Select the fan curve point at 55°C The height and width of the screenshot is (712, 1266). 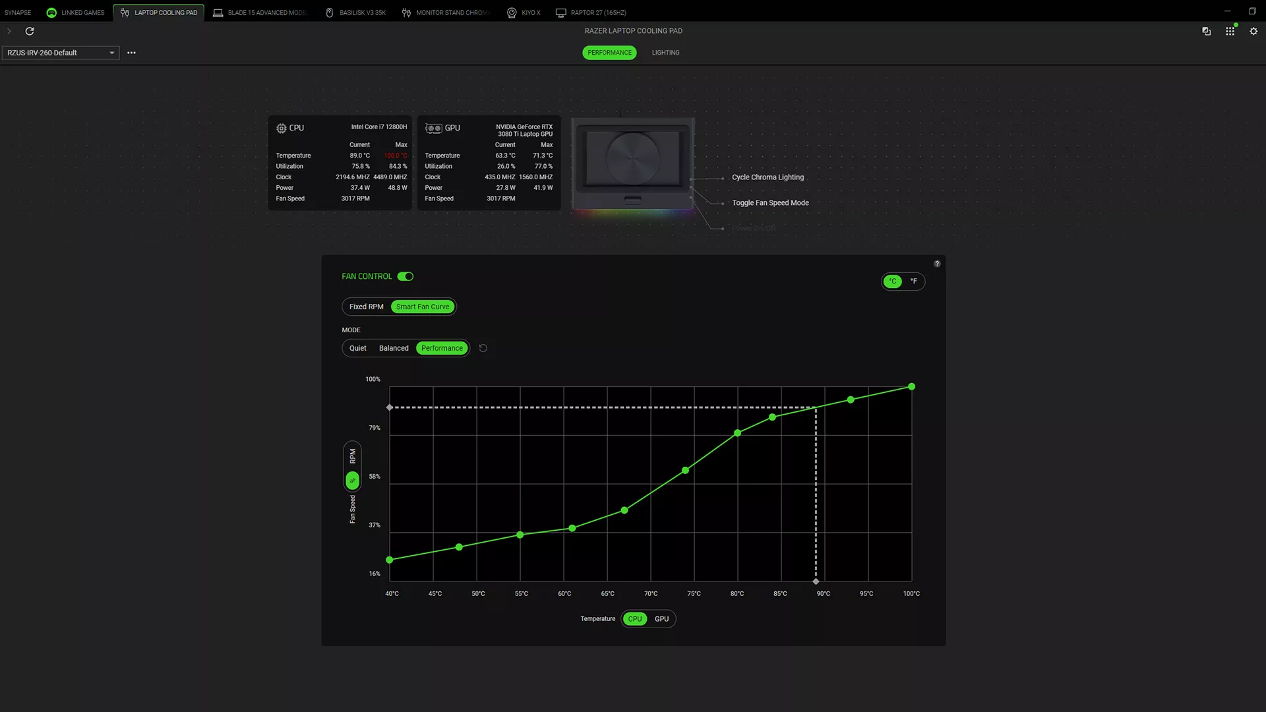[520, 535]
